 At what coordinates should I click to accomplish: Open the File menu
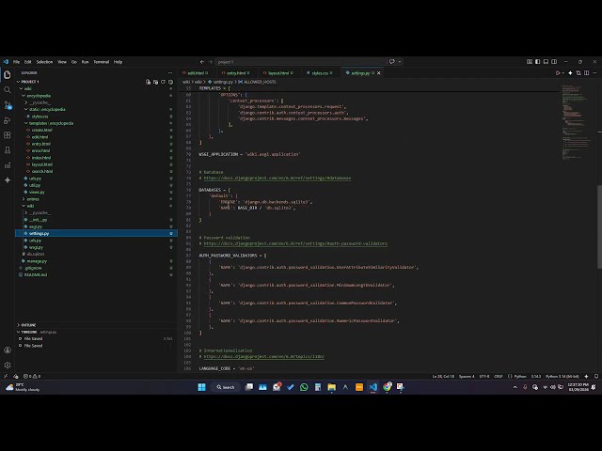point(17,62)
